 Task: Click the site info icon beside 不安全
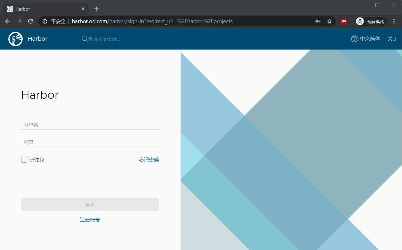coord(45,21)
